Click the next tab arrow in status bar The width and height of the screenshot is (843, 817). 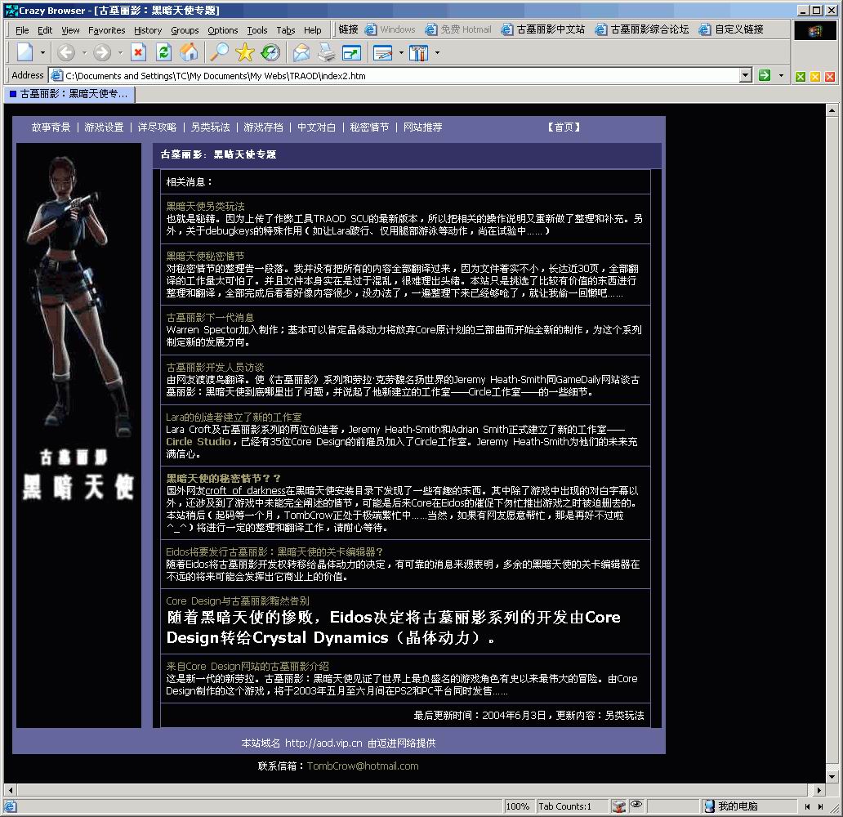(820, 806)
